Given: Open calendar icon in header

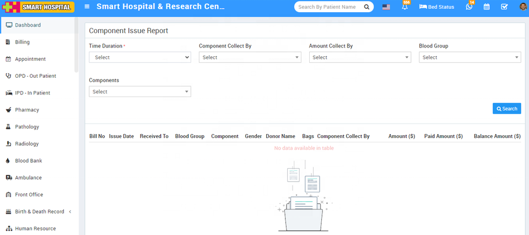Looking at the screenshot, I should 487,7.
